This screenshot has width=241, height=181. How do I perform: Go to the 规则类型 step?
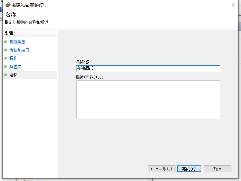coord(17,42)
